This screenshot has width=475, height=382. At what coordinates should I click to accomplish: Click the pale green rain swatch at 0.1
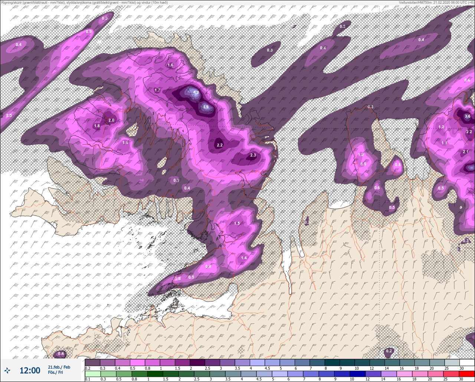tap(92, 373)
